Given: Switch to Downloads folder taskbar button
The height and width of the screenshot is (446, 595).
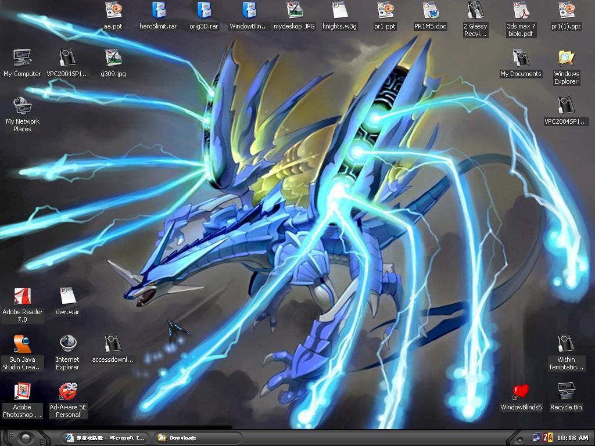Looking at the screenshot, I should click(x=198, y=438).
